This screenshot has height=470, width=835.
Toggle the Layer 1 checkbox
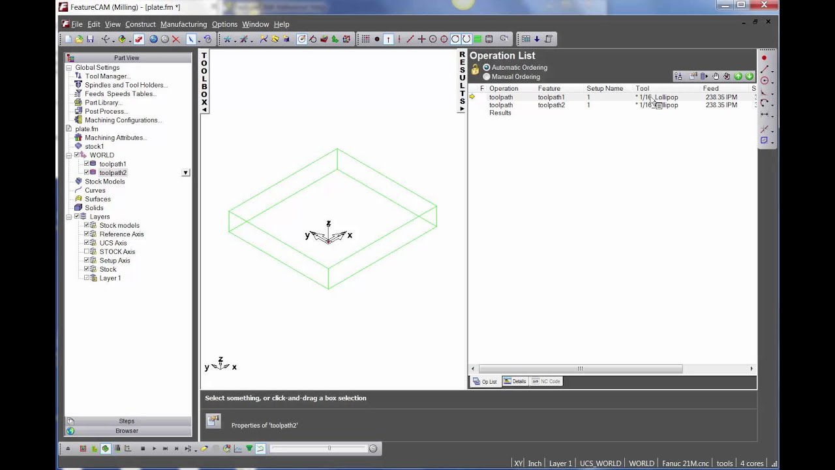pyautogui.click(x=87, y=278)
